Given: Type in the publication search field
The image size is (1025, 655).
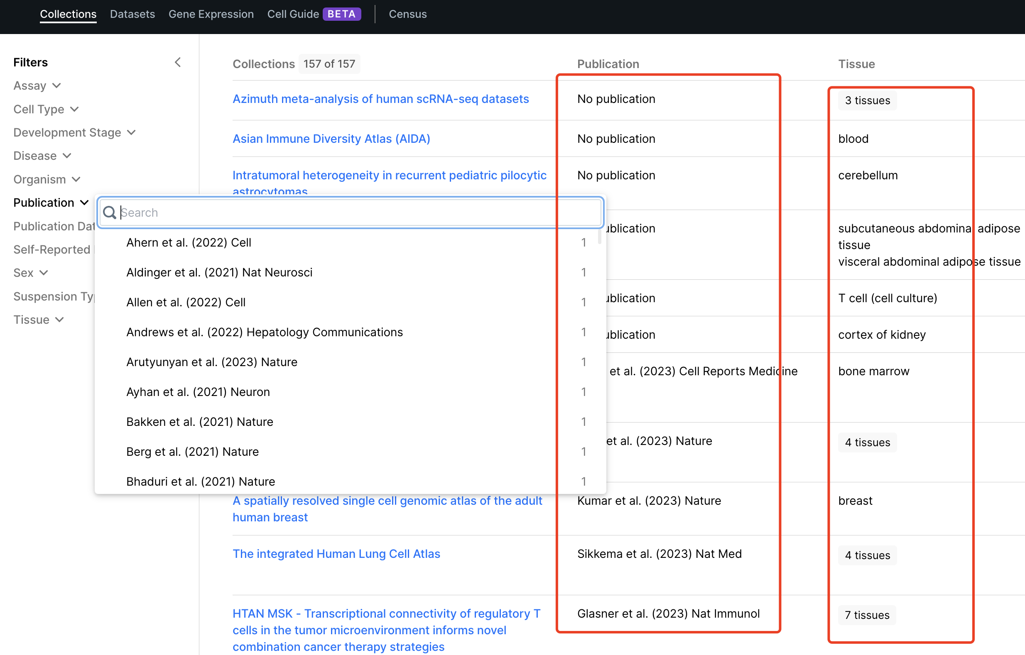Looking at the screenshot, I should point(350,212).
